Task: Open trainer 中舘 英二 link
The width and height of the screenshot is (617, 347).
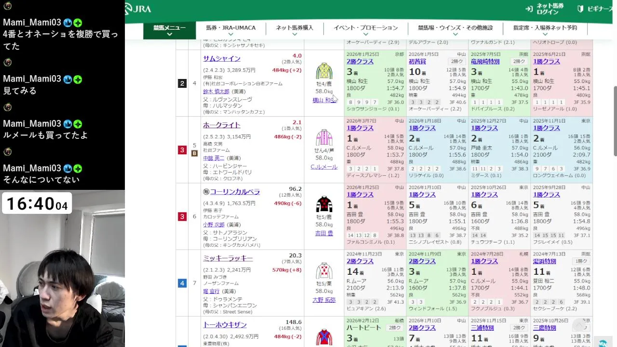Action: (x=214, y=158)
